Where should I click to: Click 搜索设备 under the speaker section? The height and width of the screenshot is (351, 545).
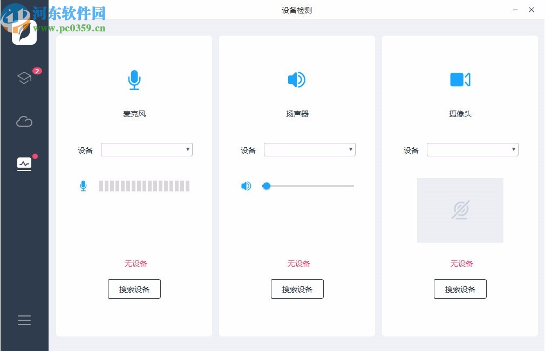297,288
